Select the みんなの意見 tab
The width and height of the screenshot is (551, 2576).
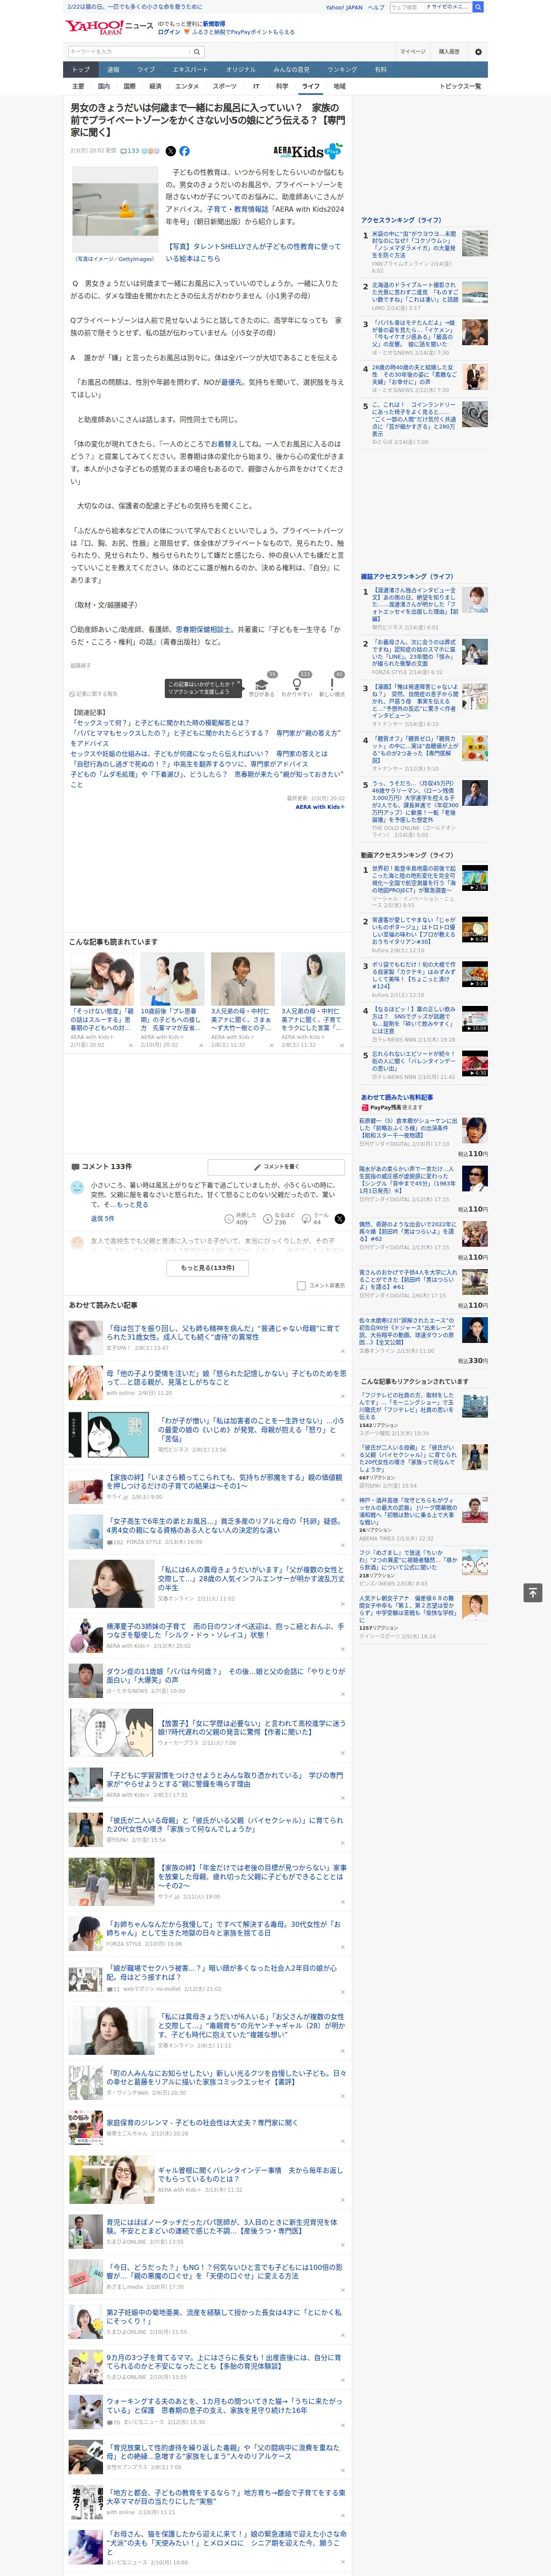click(292, 70)
